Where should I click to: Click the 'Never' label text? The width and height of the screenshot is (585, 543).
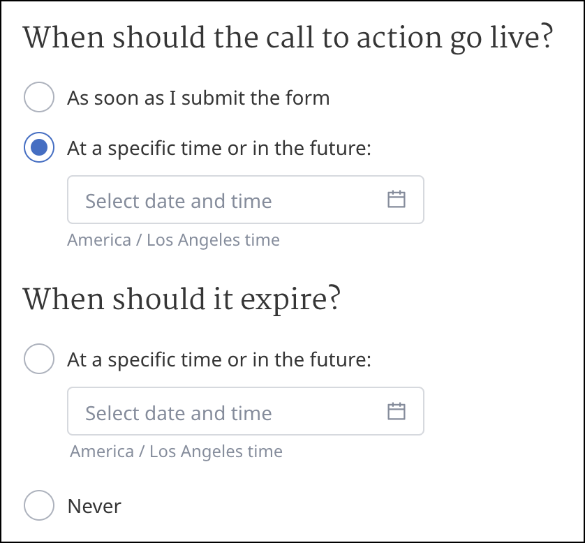(94, 506)
